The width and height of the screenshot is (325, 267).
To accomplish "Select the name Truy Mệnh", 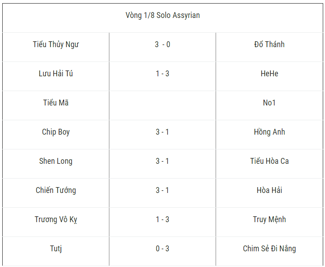I will click(x=269, y=219).
